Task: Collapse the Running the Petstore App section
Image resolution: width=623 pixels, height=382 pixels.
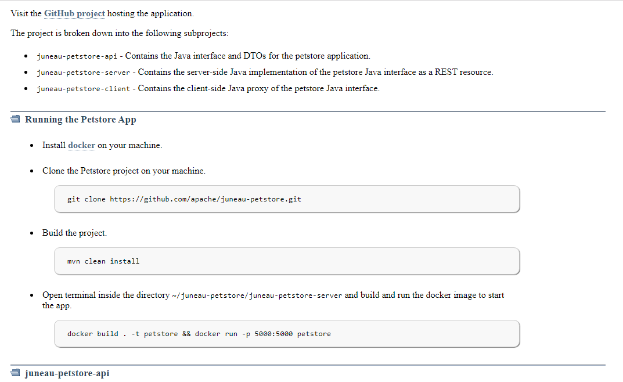Action: click(x=80, y=120)
